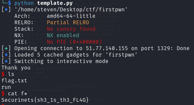This screenshot has width=194, height=105.
Task: Click the python command word
Action: coord(24,3)
